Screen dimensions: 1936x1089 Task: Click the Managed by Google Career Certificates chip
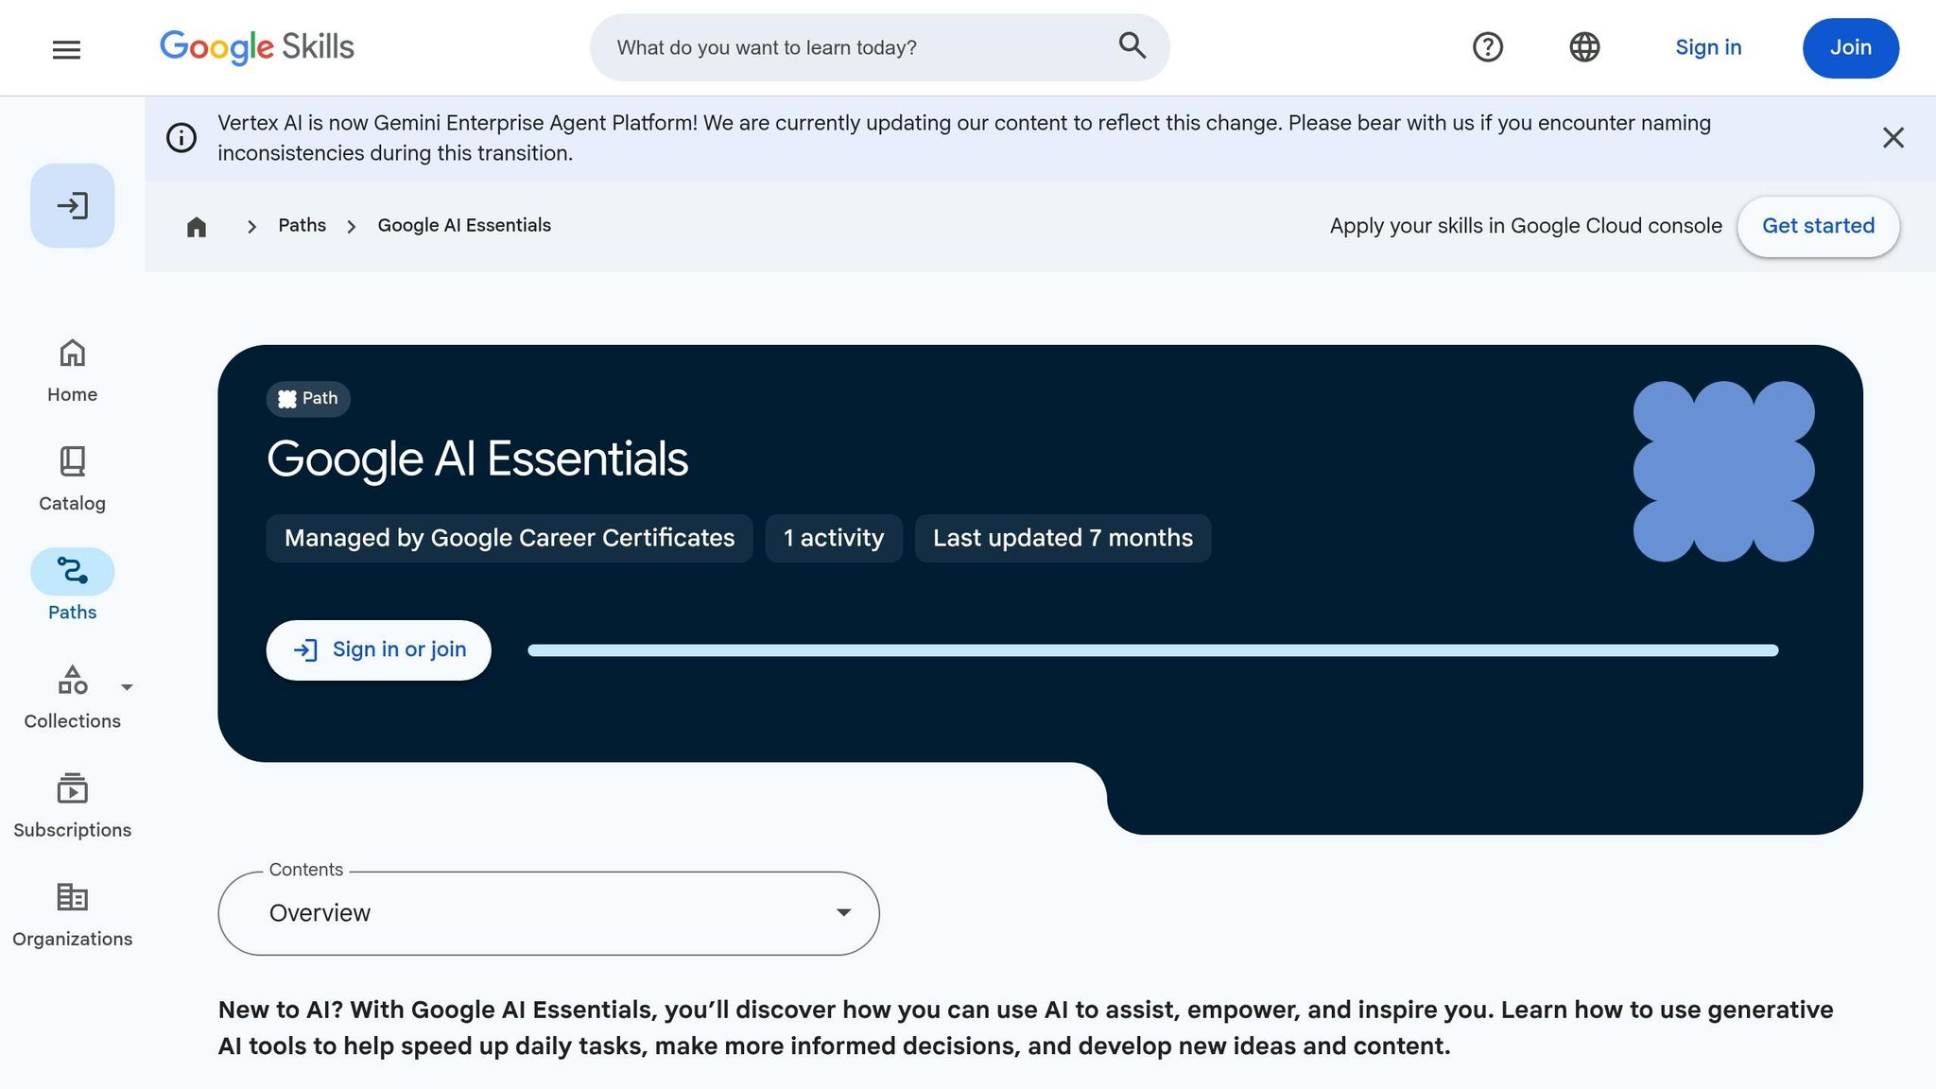(x=510, y=539)
